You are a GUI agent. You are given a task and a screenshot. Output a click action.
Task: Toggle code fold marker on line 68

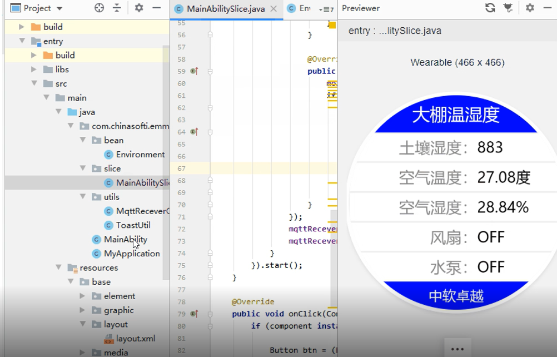[210, 181]
